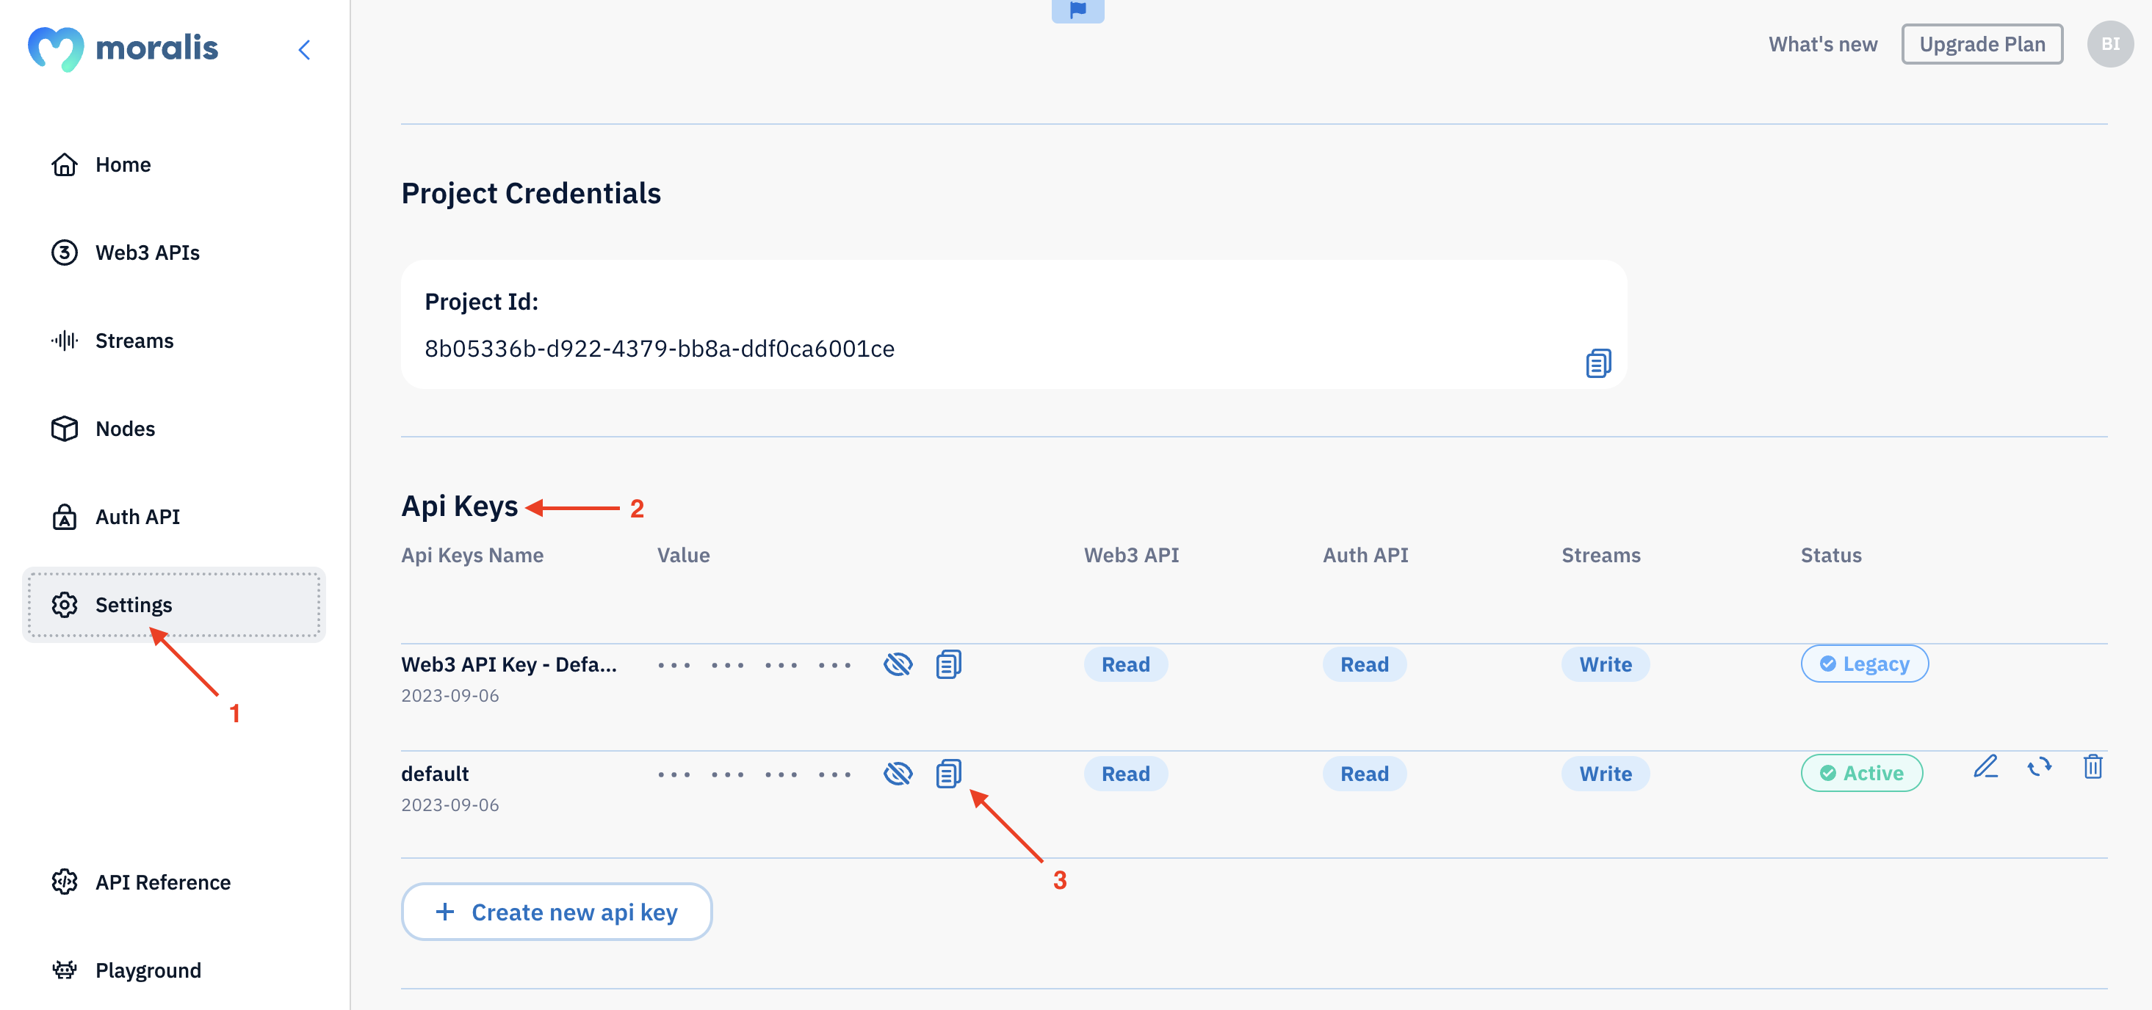2152x1010 pixels.
Task: Click the API Reference code-gear icon
Action: [65, 882]
